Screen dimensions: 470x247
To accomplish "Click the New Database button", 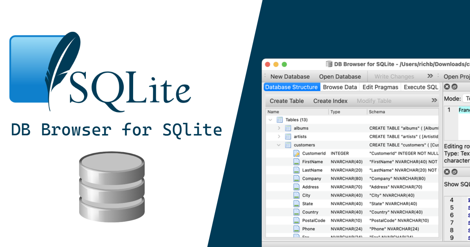I will click(x=290, y=76).
